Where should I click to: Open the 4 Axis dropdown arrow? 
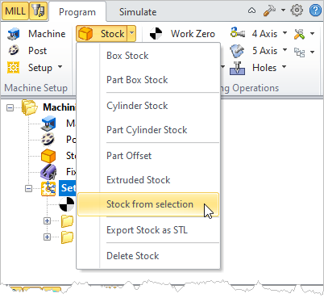tap(285, 33)
